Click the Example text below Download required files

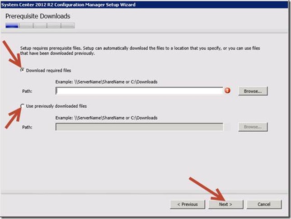[x=106, y=81]
